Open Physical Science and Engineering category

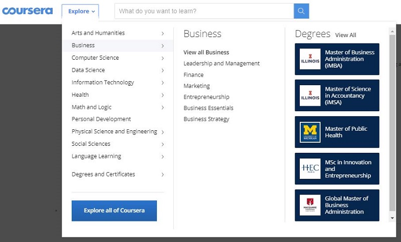114,131
